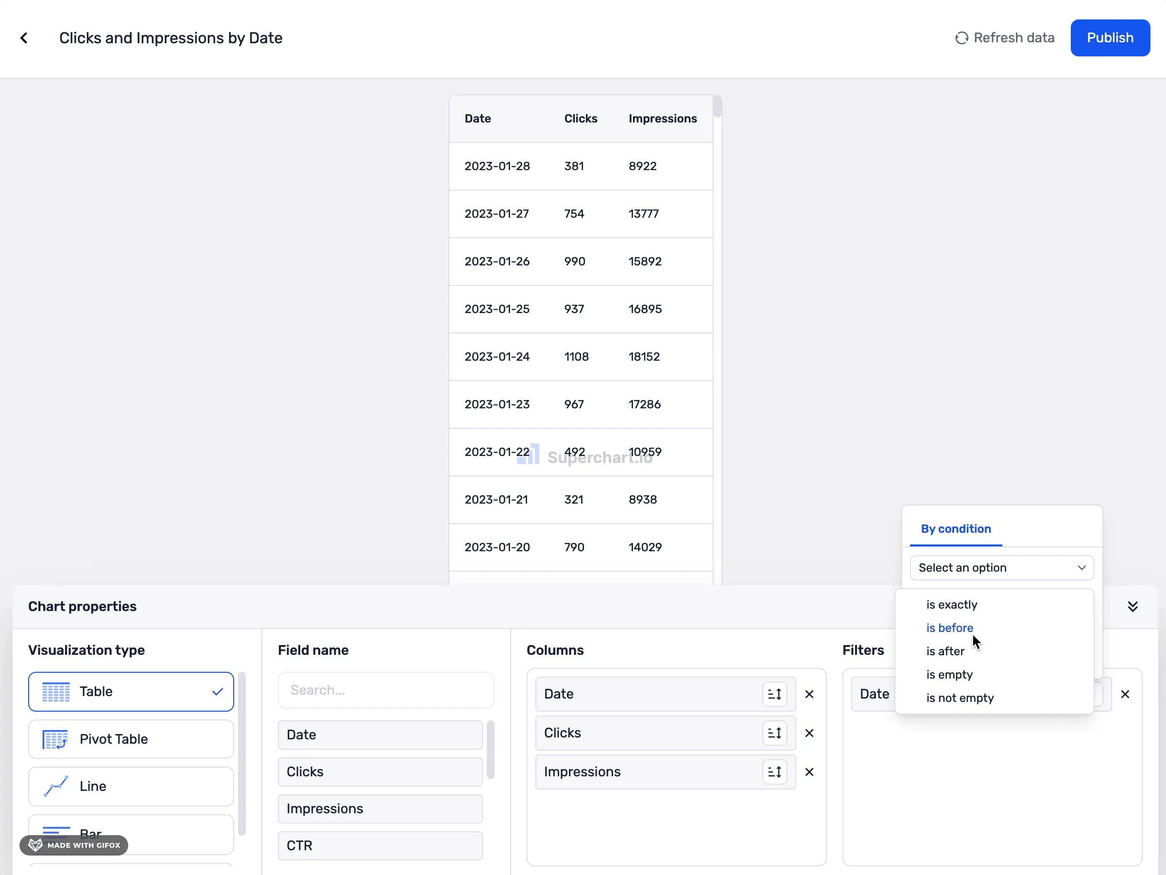Screen dimensions: 1166x875
Task: Click the Pivot Table icon
Action: pyautogui.click(x=55, y=739)
